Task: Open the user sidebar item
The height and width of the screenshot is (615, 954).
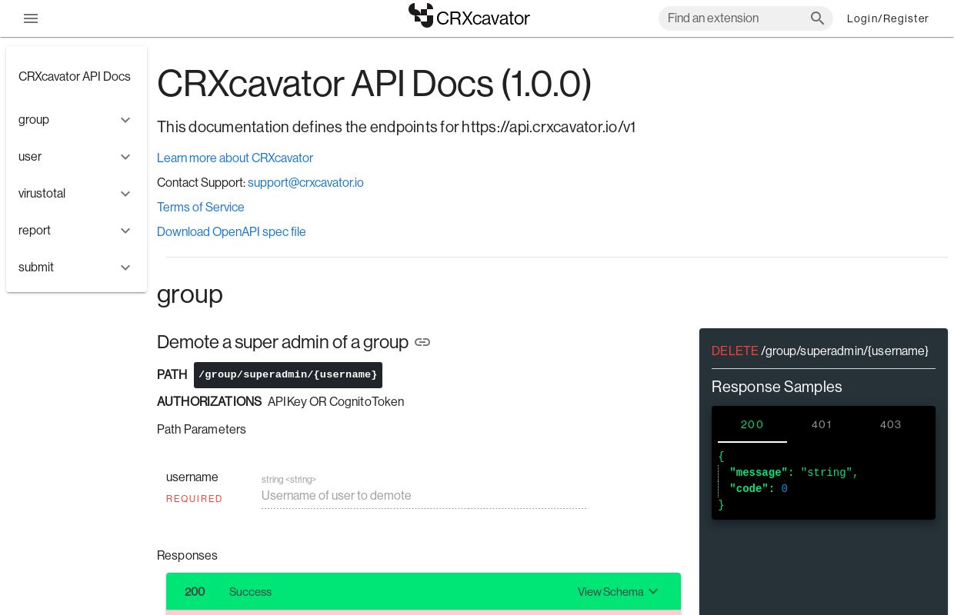Action: point(76,157)
